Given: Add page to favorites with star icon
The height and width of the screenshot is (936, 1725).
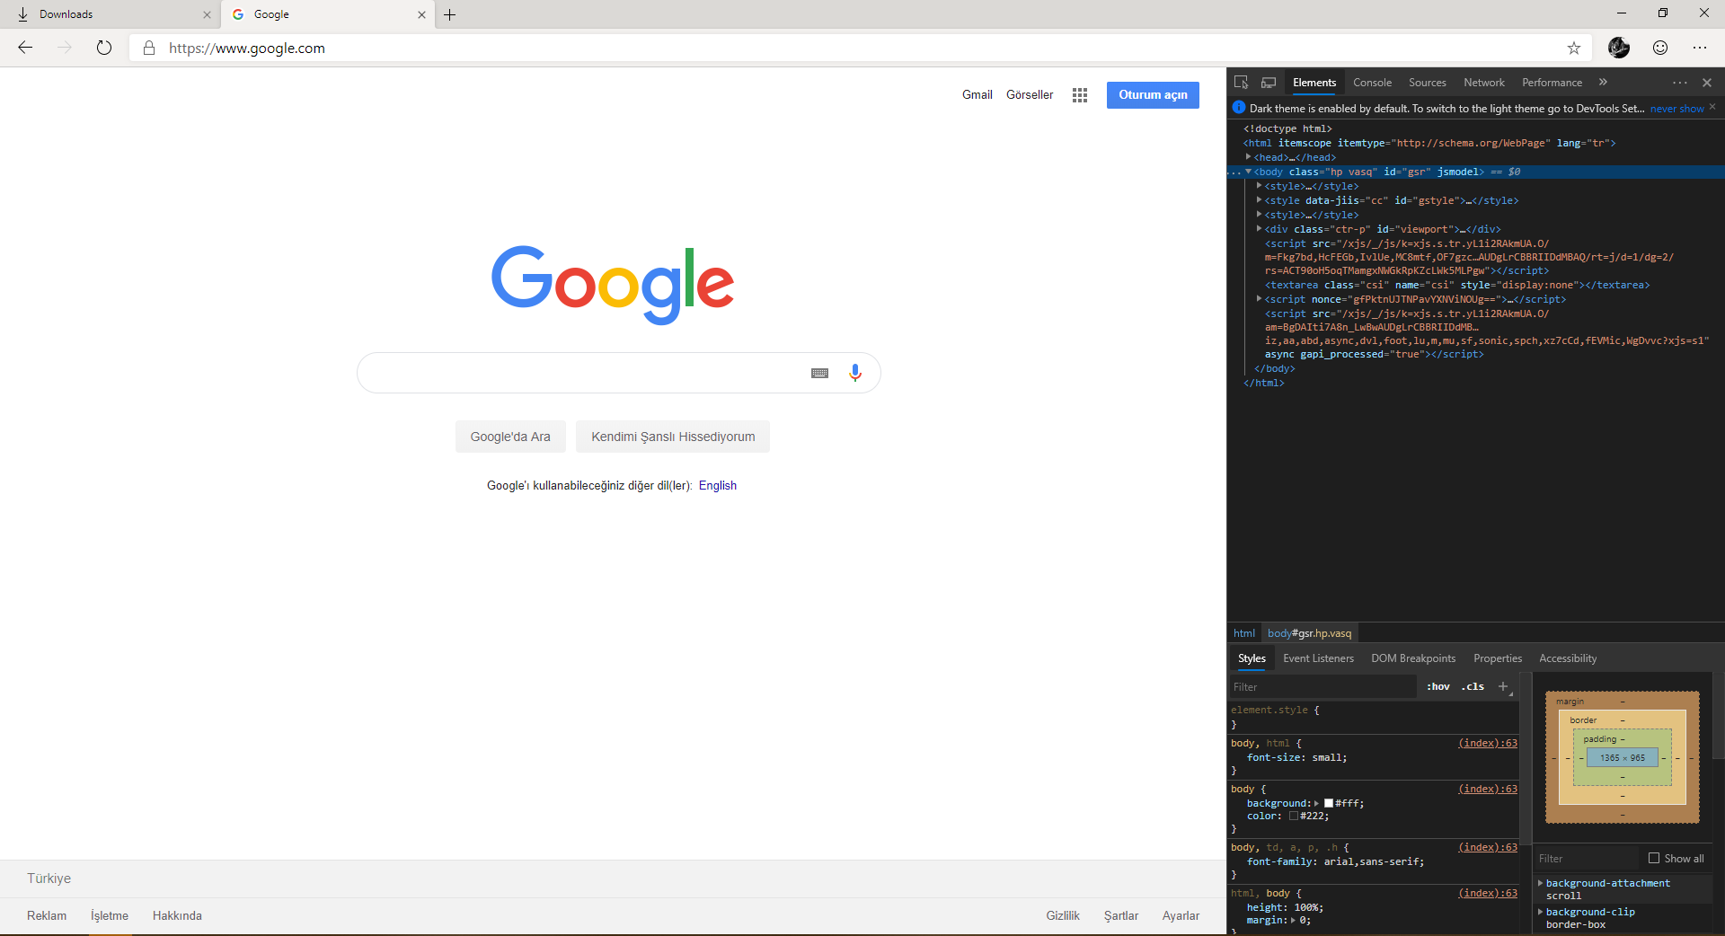Looking at the screenshot, I should click(x=1574, y=48).
